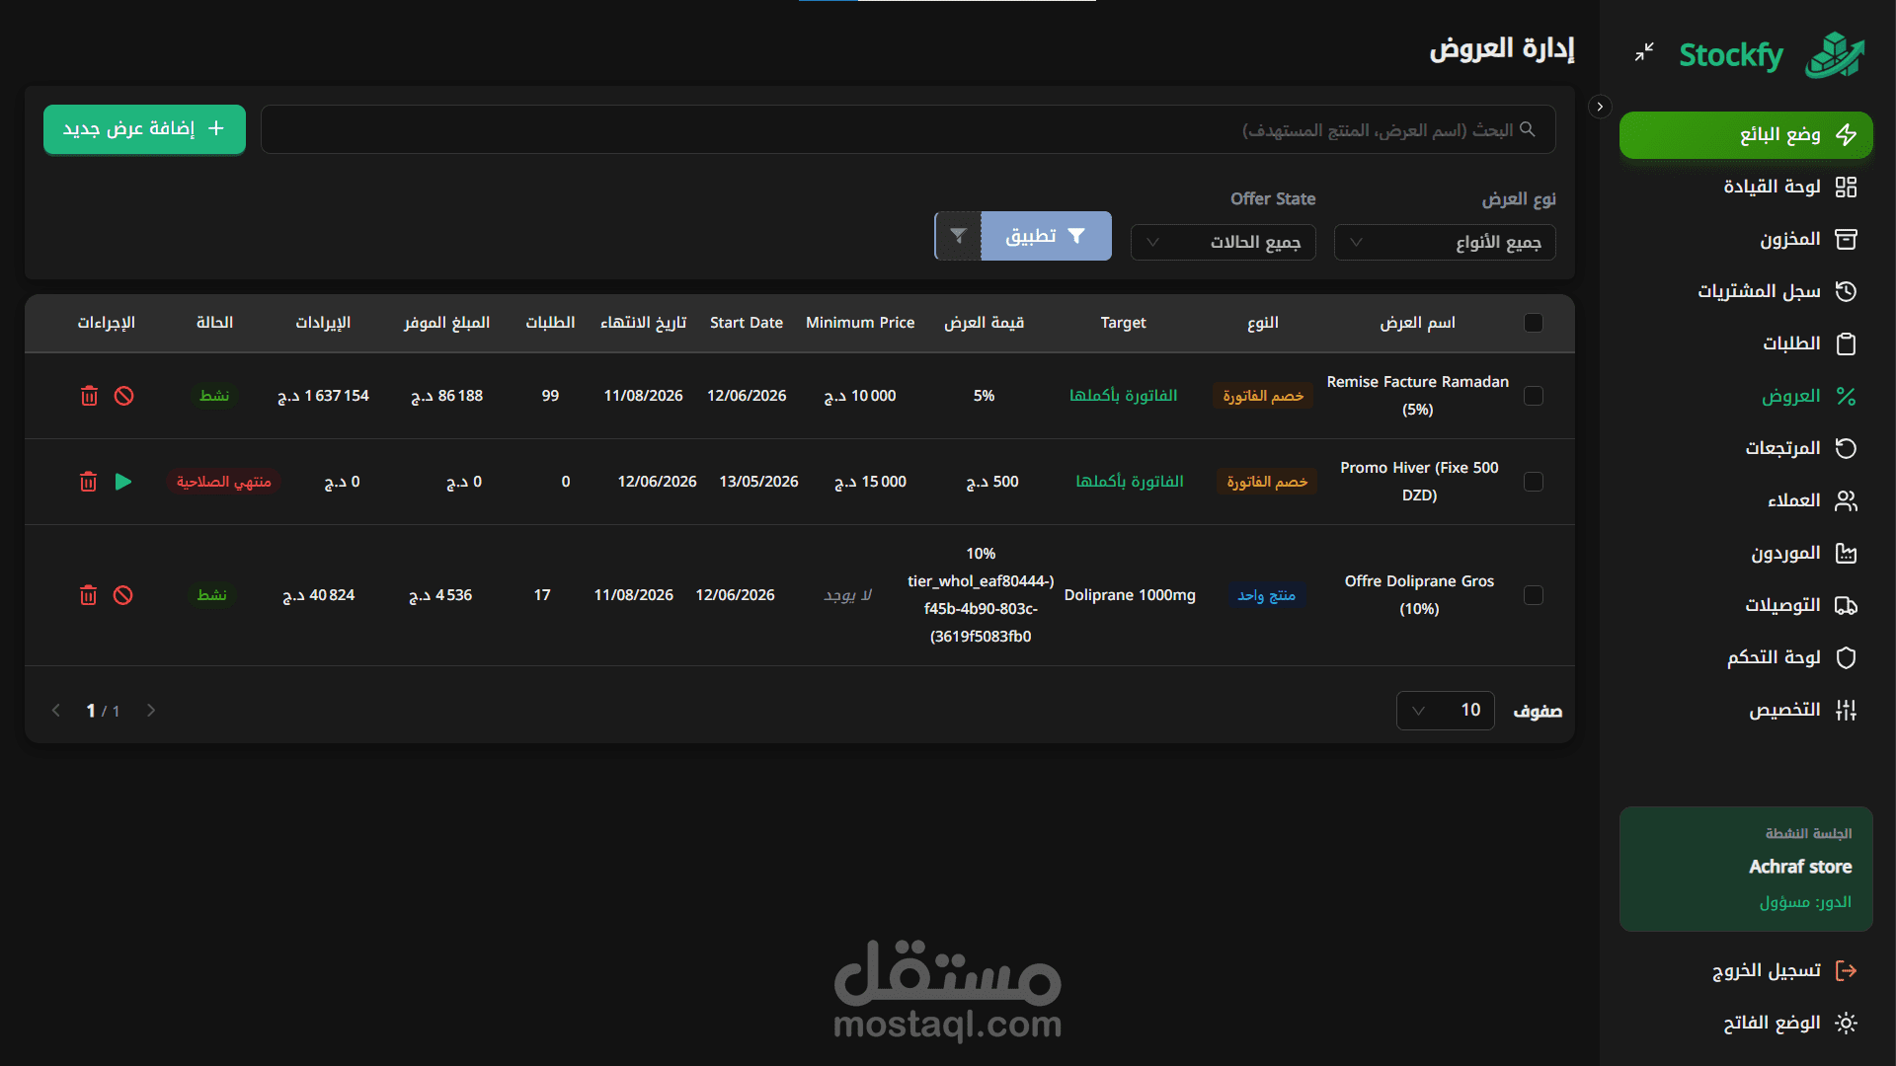Click the Doliprane 1000mg target cell
The image size is (1896, 1066).
coord(1130,595)
